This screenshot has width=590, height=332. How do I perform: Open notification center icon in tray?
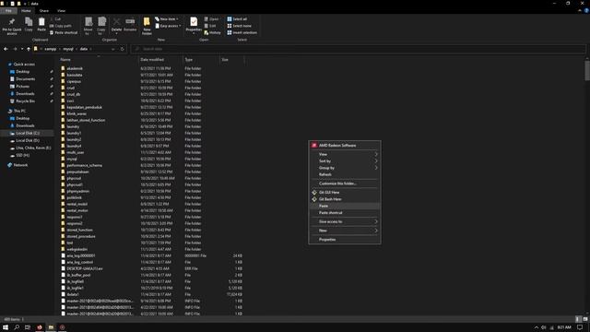pyautogui.click(x=580, y=327)
